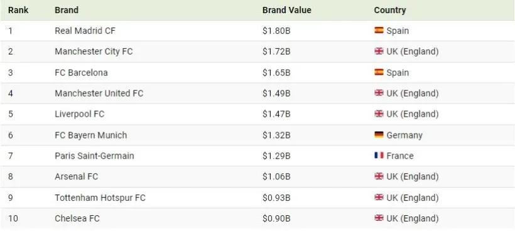Sort by the Brand column header

point(67,10)
